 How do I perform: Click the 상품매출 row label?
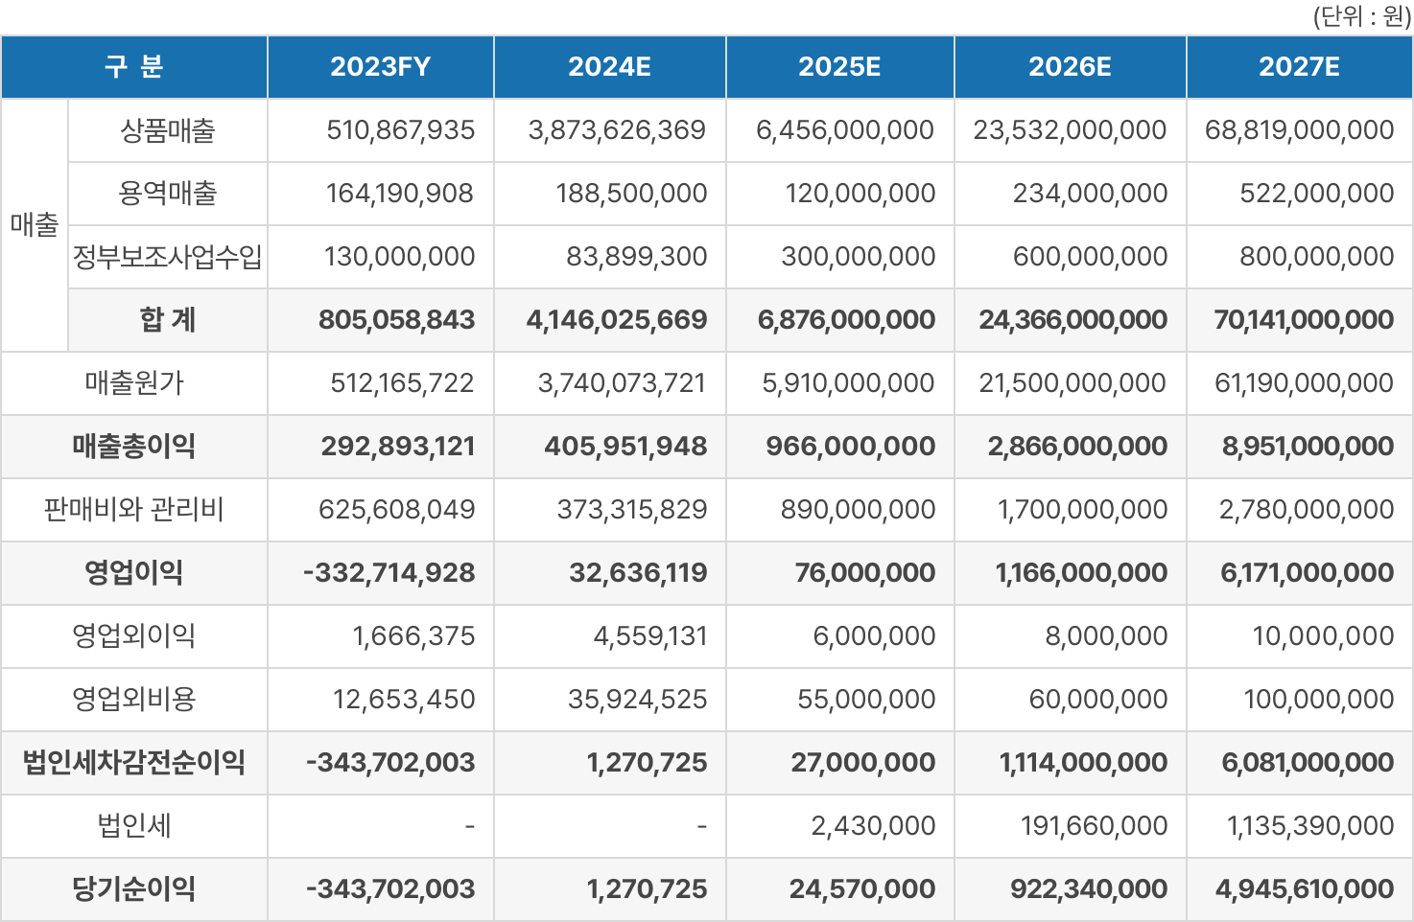click(167, 130)
